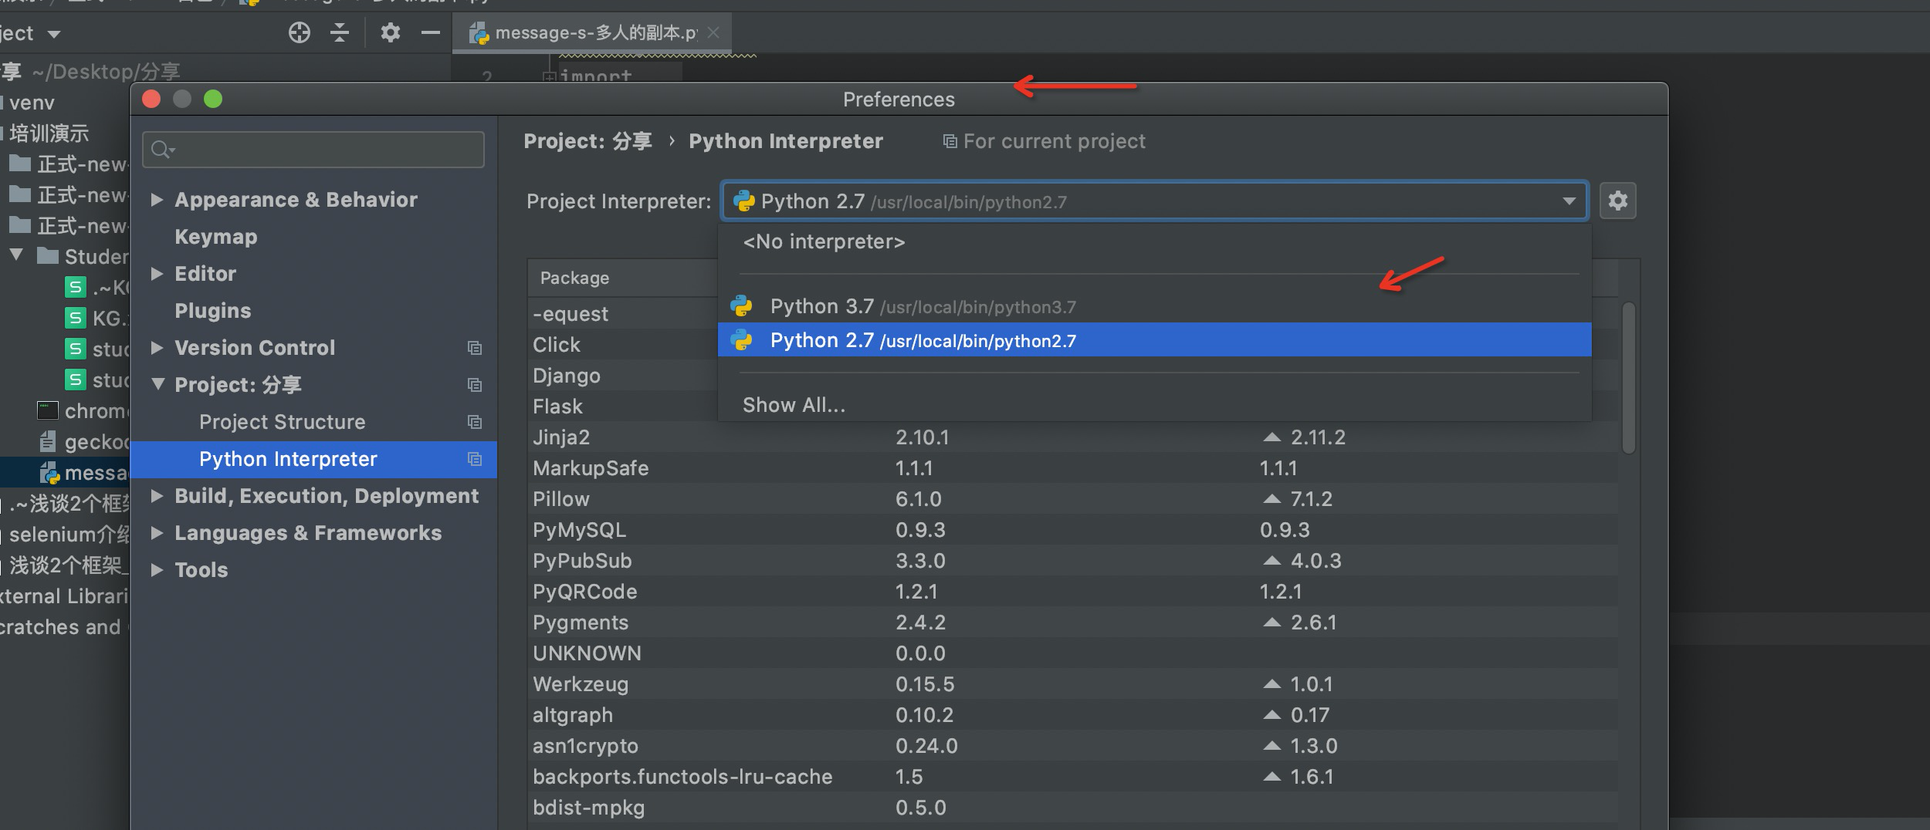Image resolution: width=1930 pixels, height=830 pixels.
Task: Open project panel settings gear
Action: (390, 32)
